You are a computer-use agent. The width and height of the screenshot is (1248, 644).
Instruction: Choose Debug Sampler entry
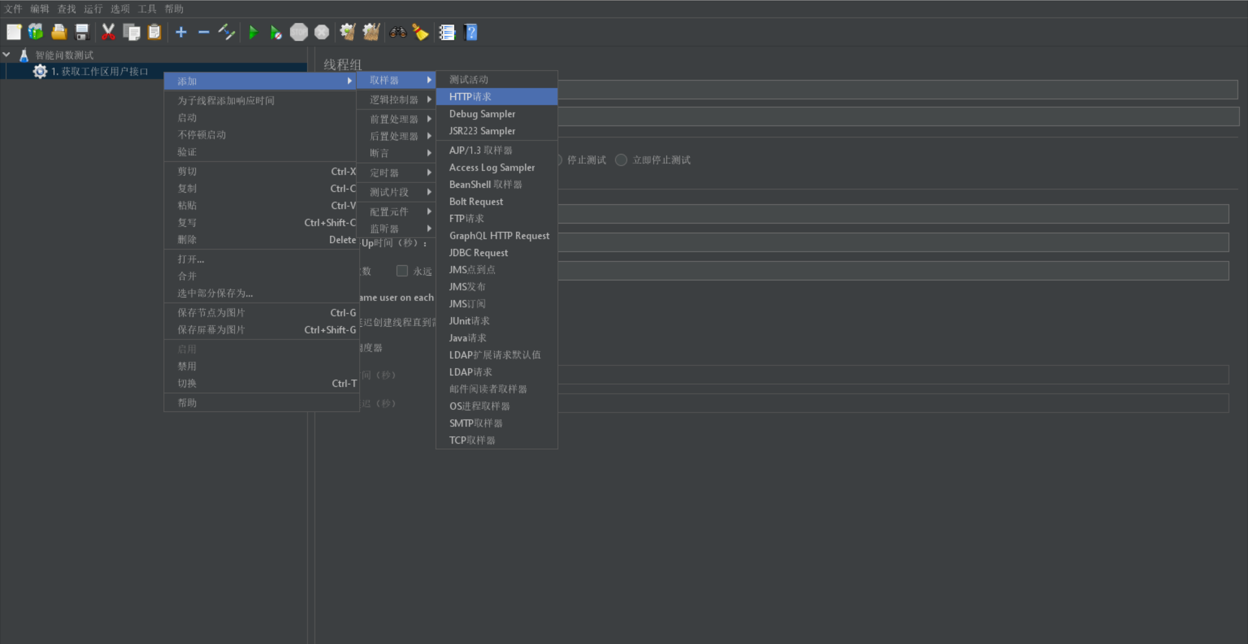(x=497, y=114)
